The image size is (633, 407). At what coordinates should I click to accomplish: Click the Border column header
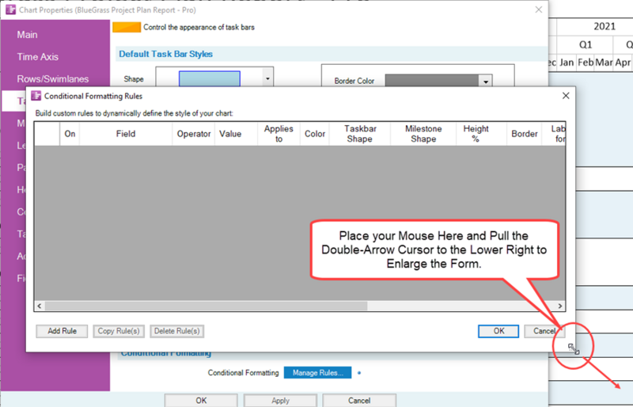525,134
